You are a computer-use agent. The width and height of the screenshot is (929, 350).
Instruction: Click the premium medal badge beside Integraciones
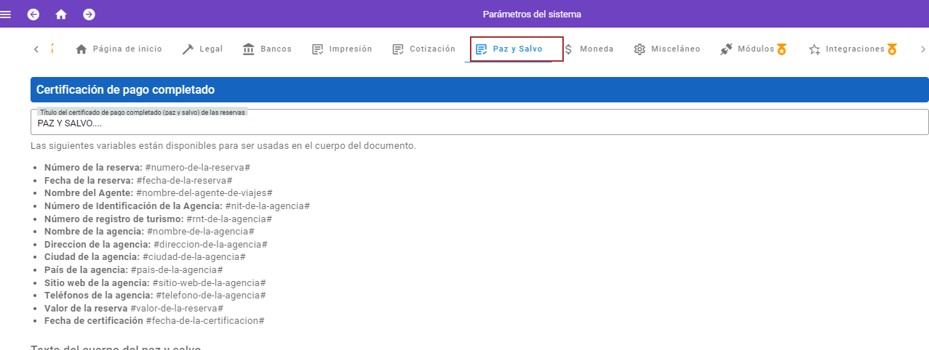click(892, 49)
